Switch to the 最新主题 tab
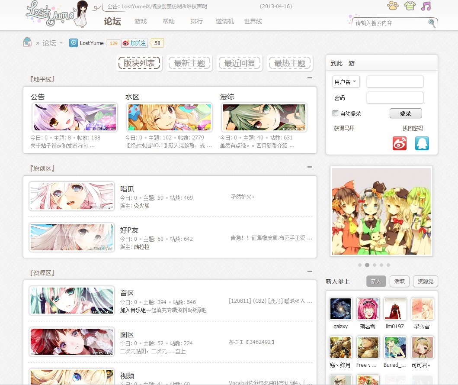Image resolution: width=458 pixels, height=385 pixels. click(x=189, y=63)
